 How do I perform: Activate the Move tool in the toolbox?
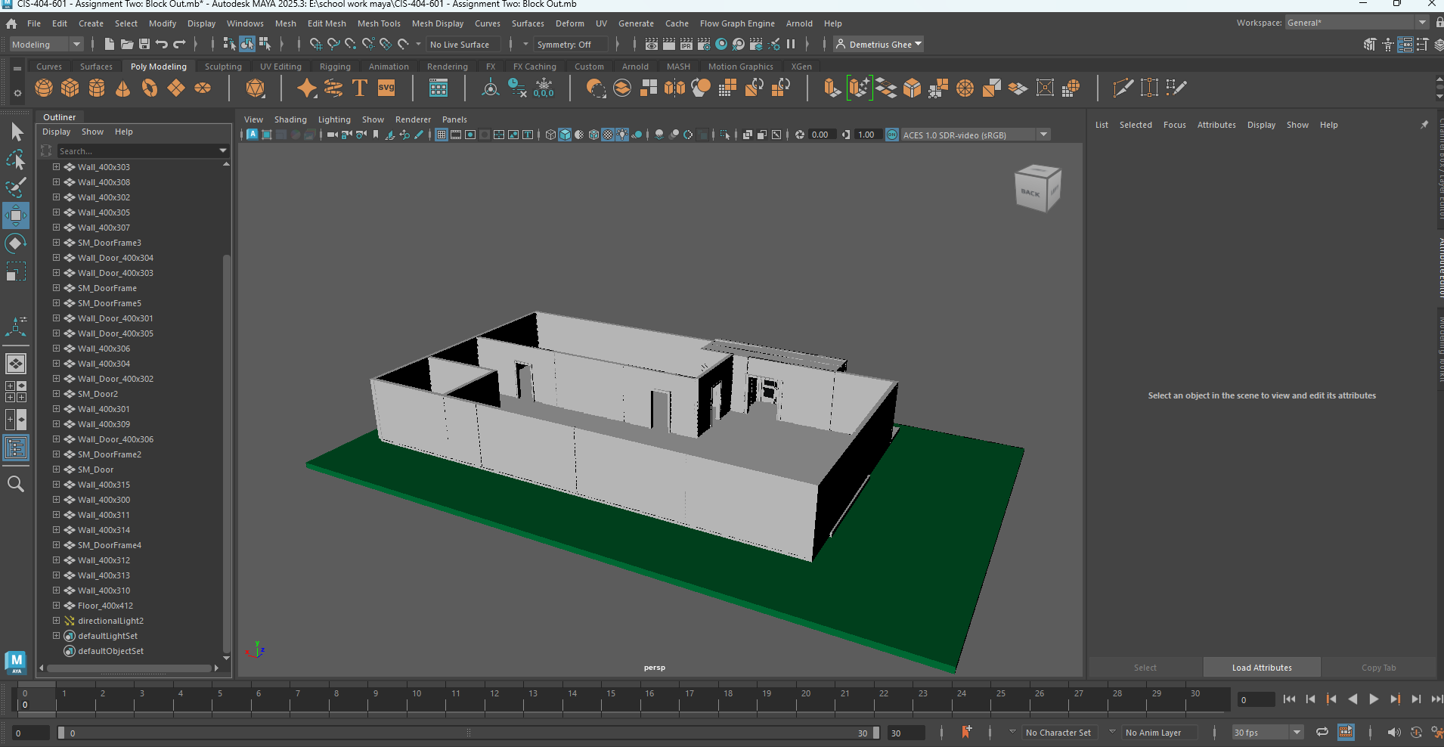pos(16,215)
